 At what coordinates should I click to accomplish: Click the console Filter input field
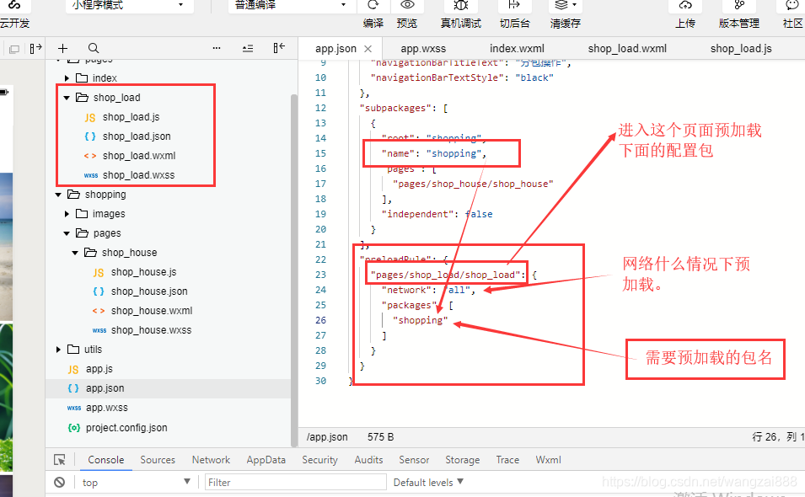coord(296,482)
